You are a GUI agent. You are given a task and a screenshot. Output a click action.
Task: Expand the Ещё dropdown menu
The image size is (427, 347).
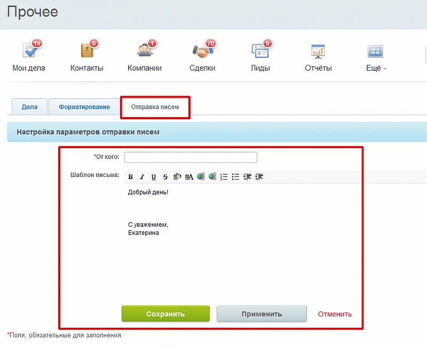click(x=376, y=68)
